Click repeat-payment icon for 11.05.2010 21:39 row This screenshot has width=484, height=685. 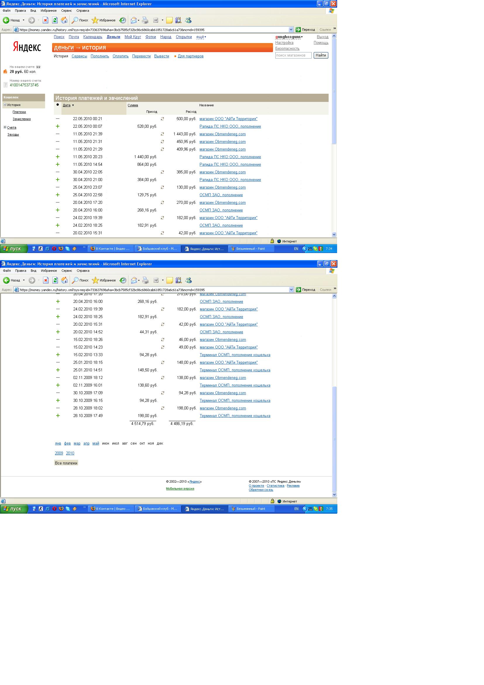pos(162,134)
